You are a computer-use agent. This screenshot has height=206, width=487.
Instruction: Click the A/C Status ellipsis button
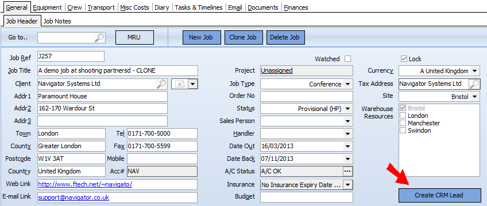click(347, 171)
